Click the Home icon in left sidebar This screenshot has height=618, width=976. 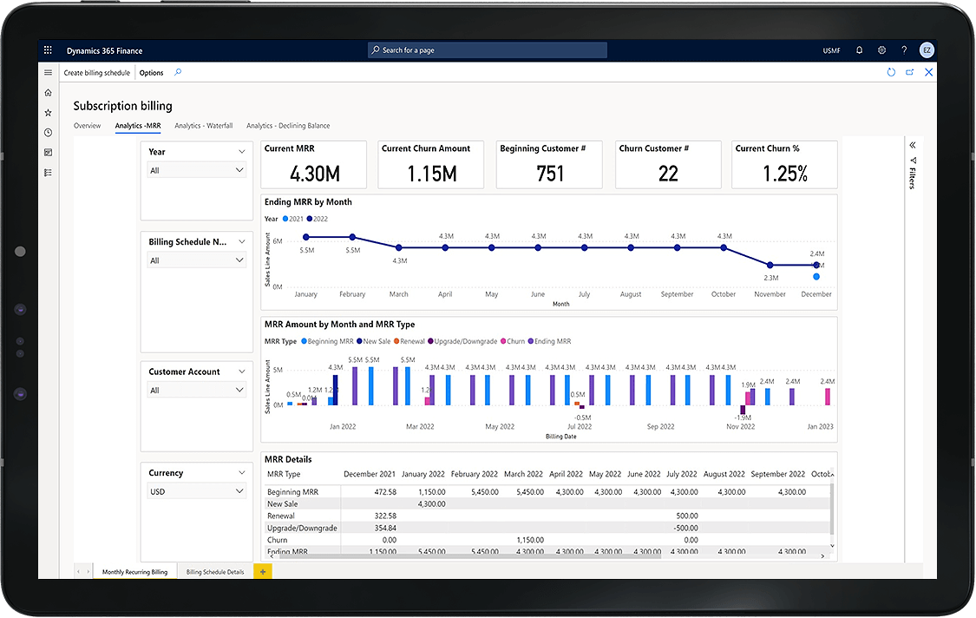[x=48, y=93]
